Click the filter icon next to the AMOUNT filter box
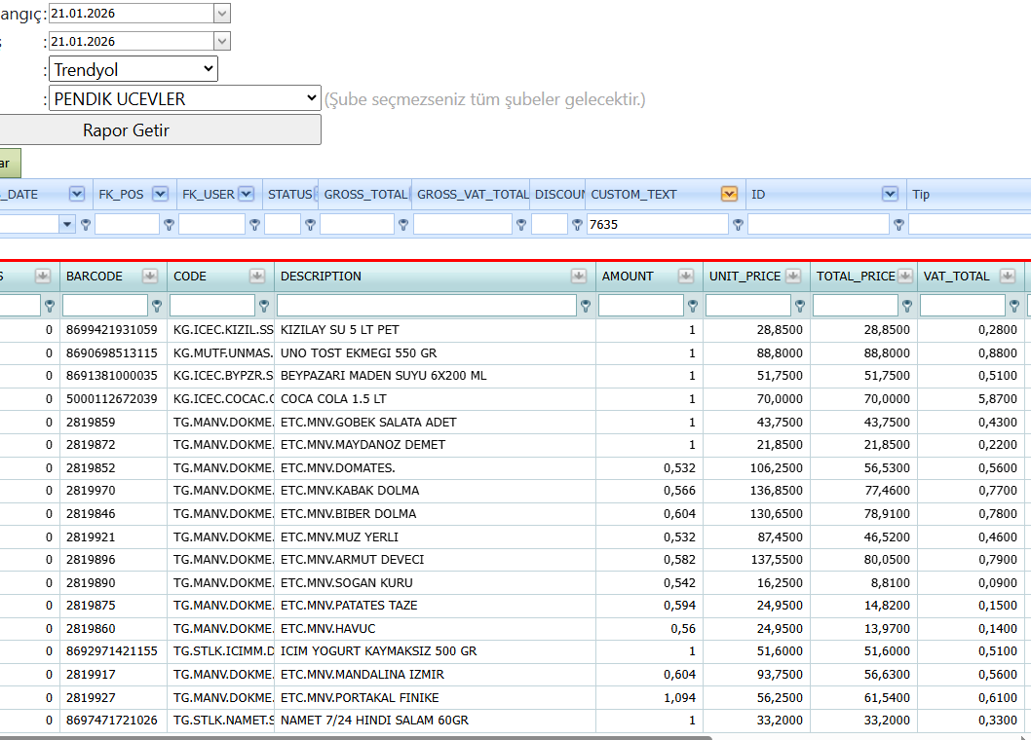 tap(693, 306)
